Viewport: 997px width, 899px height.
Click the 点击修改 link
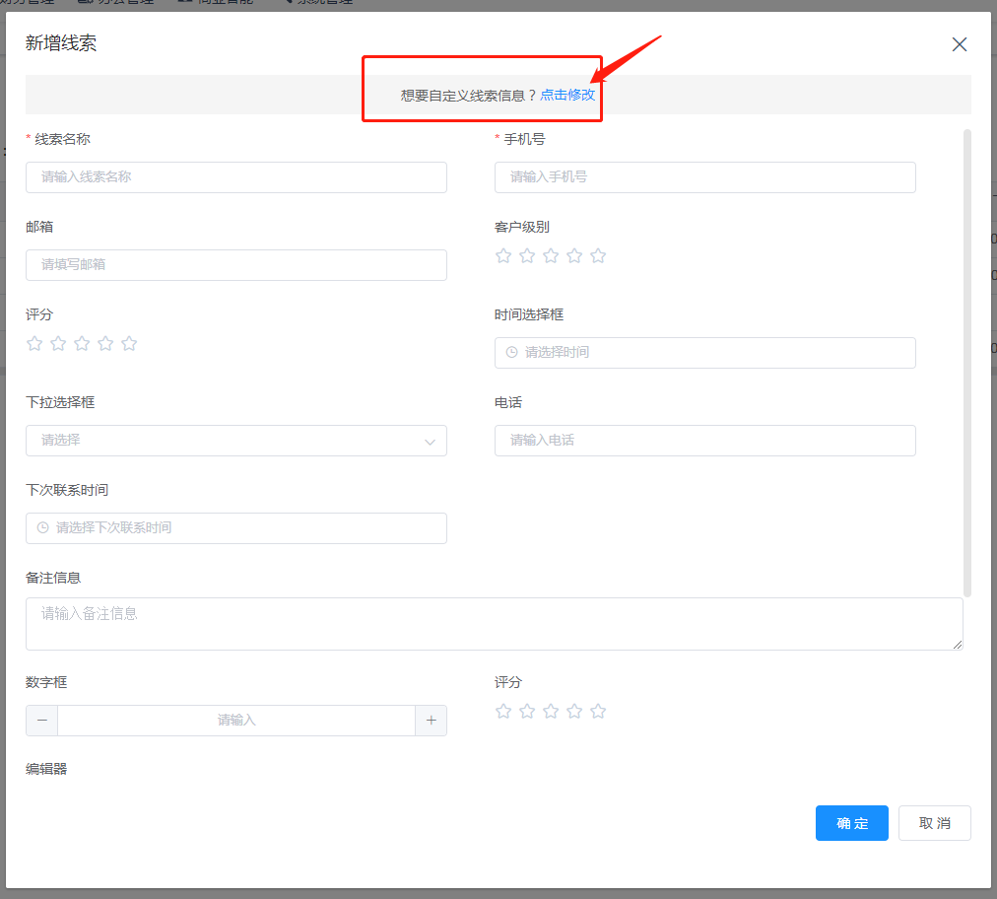pos(567,95)
